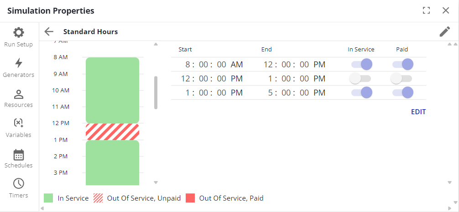
Task: Open the Timers clock icon
Action: click(18, 184)
